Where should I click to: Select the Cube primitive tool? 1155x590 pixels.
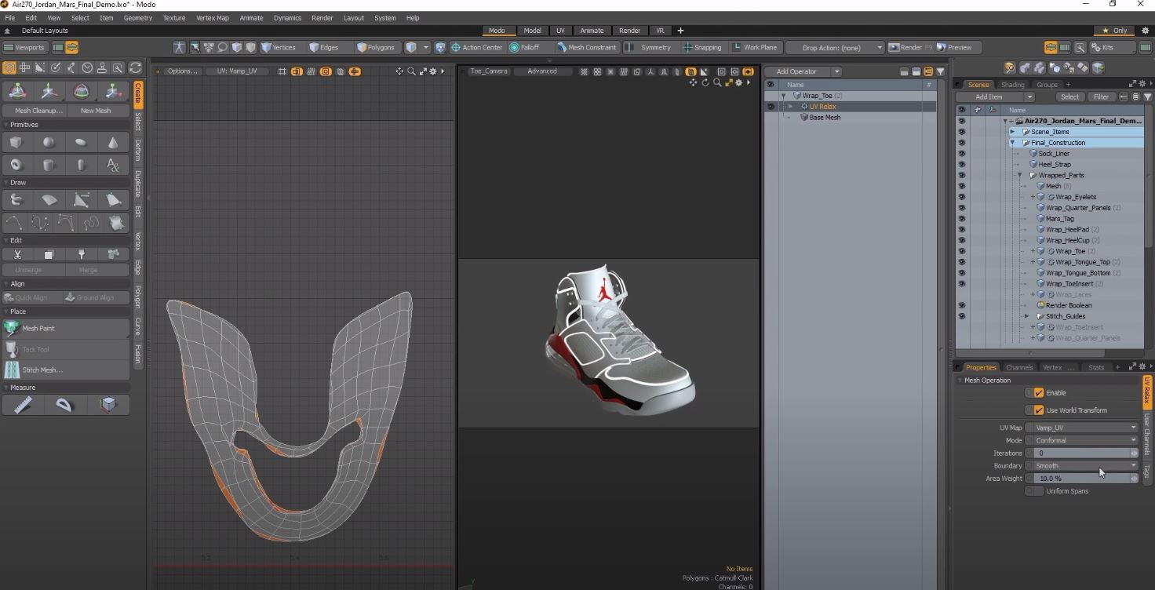click(16, 143)
